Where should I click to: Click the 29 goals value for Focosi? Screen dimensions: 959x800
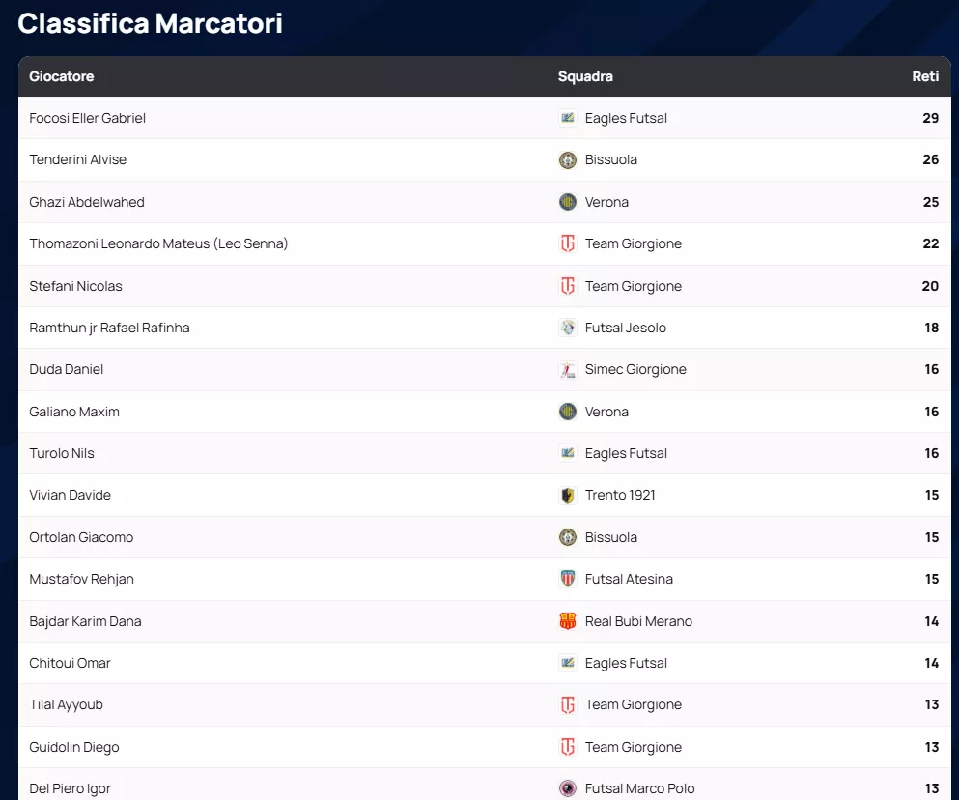(x=930, y=118)
